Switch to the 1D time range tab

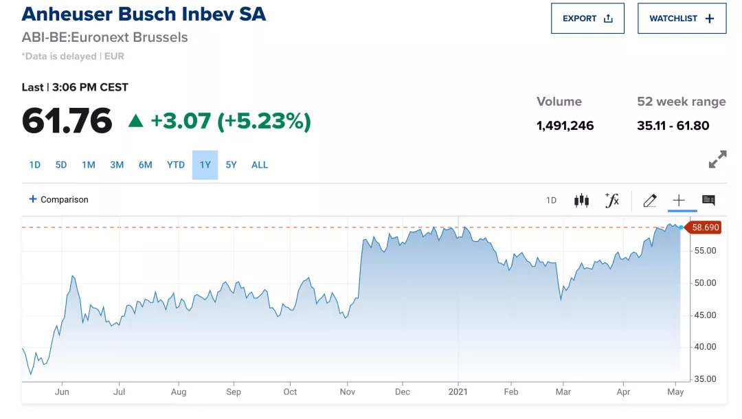click(x=35, y=165)
